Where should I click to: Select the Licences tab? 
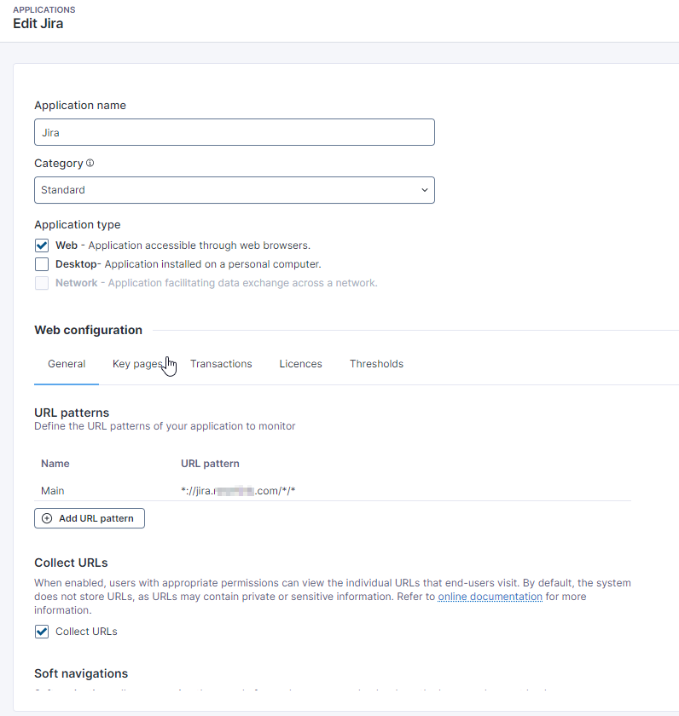(300, 364)
